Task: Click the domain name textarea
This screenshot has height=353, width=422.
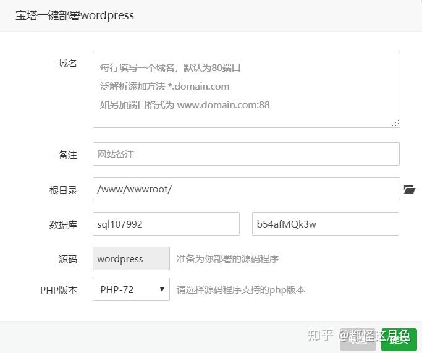Action: (247, 89)
